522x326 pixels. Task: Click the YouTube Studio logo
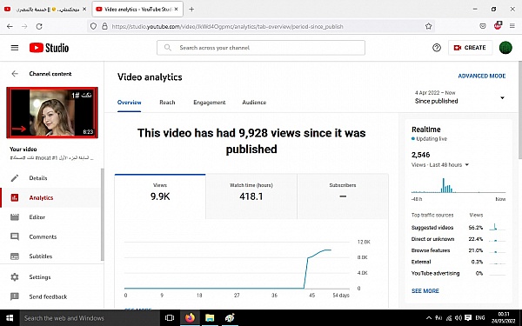click(49, 48)
